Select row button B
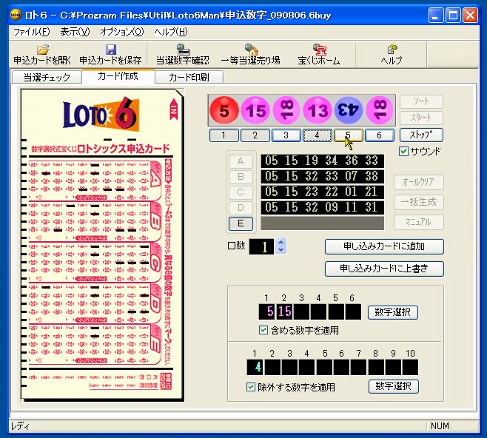The height and width of the screenshot is (438, 487). [x=241, y=177]
